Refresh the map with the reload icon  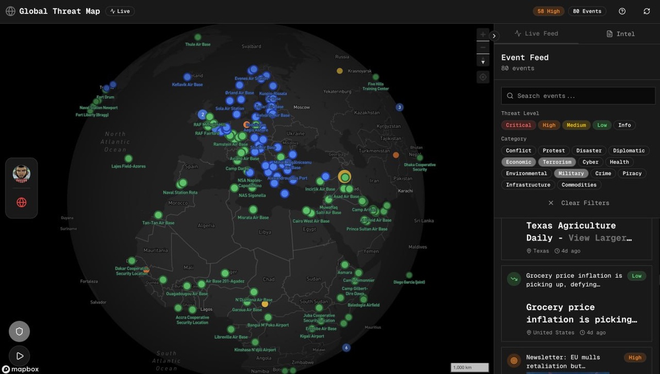click(x=647, y=11)
